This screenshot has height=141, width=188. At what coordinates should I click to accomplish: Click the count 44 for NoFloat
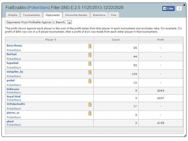135,57
